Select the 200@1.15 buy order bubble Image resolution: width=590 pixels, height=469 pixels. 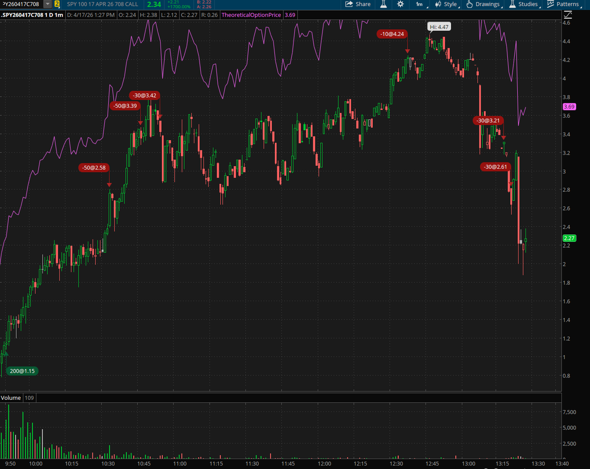(x=22, y=371)
